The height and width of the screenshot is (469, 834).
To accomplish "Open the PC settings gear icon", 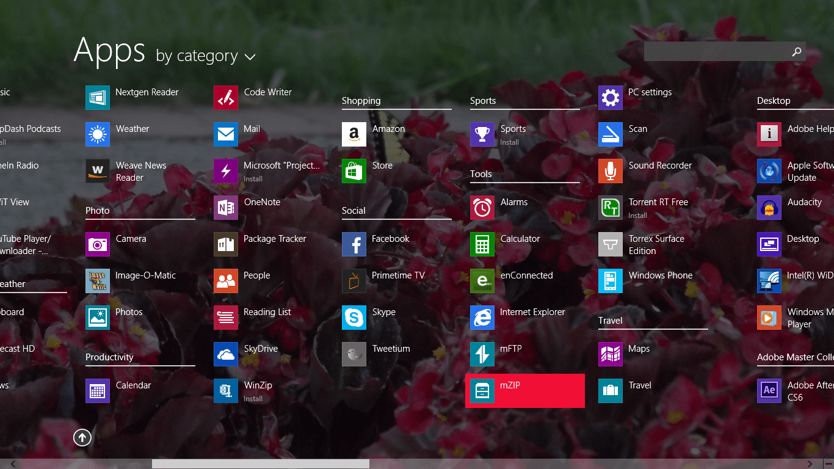I will click(x=611, y=98).
